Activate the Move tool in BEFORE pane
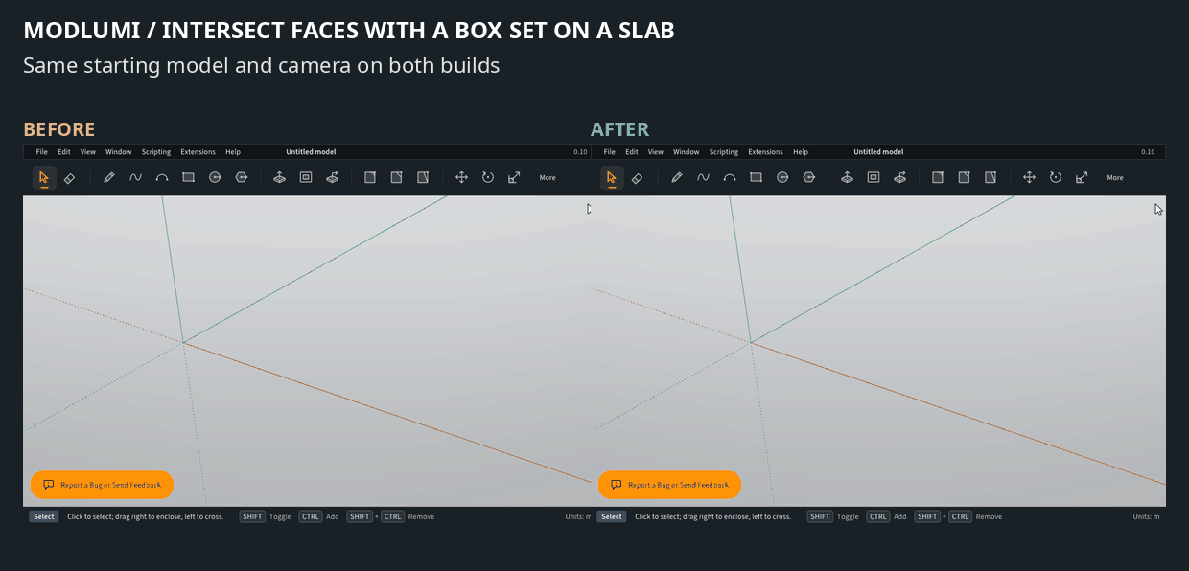Screen dimensions: 1189x571 461,177
